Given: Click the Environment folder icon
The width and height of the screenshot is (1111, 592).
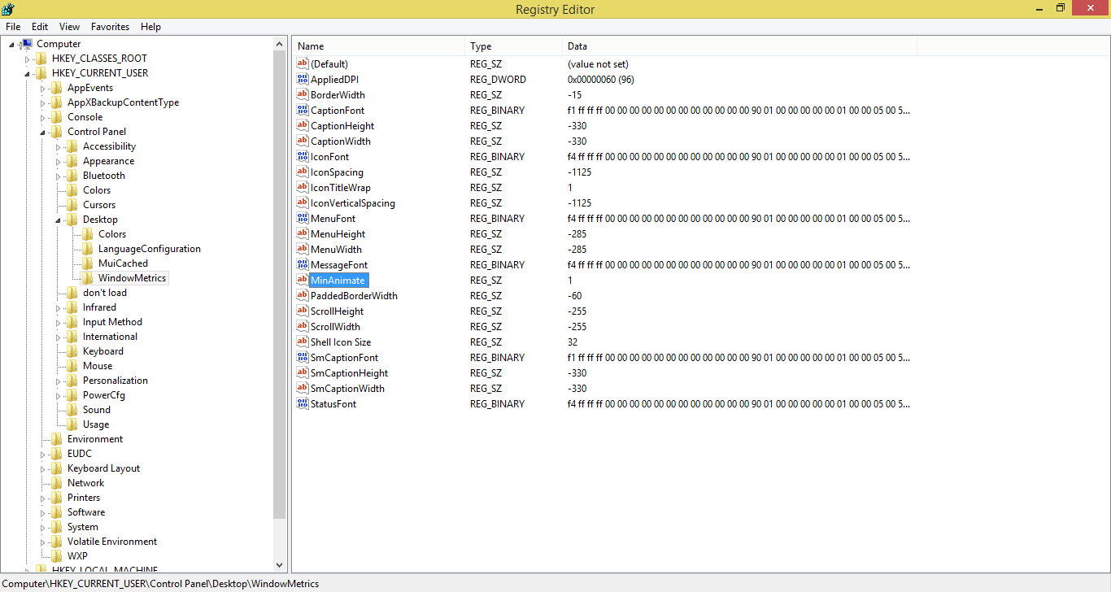Looking at the screenshot, I should (57, 439).
